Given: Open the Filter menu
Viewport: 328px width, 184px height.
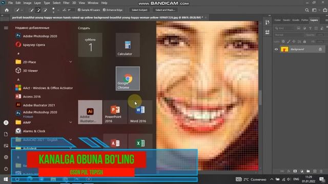Looking at the screenshot, I should pos(66,3).
